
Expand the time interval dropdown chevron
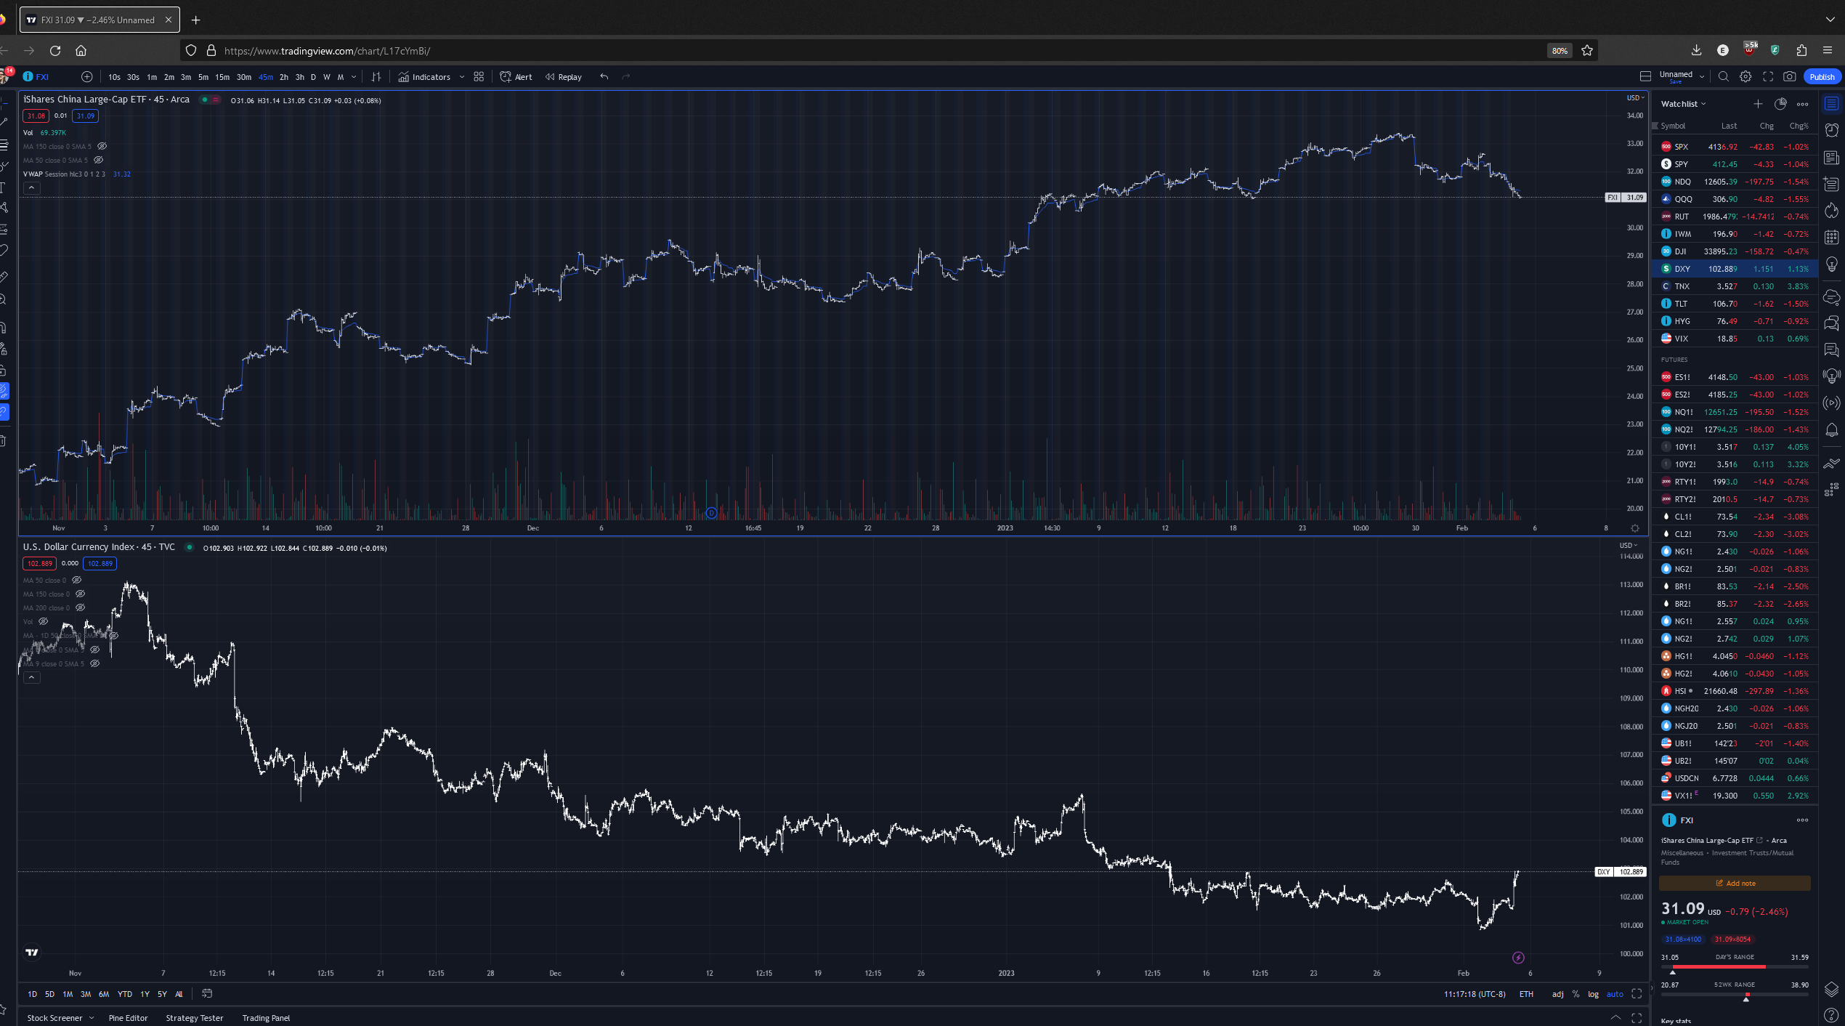pyautogui.click(x=354, y=77)
